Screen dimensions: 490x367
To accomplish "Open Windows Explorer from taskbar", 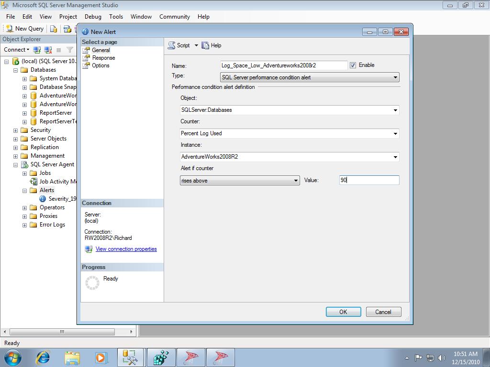I will (x=72, y=357).
